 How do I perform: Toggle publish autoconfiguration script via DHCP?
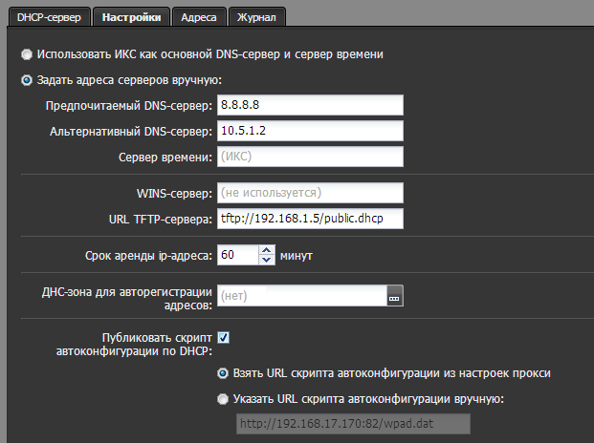coord(224,337)
